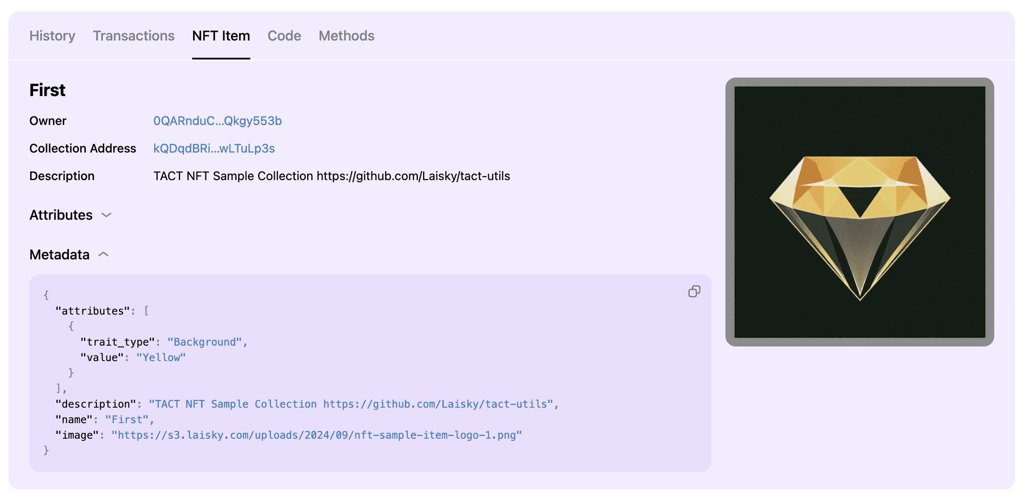Follow collection address link kQDqdBRi...wLTuLp3s
Image resolution: width=1027 pixels, height=499 pixels.
tap(214, 149)
